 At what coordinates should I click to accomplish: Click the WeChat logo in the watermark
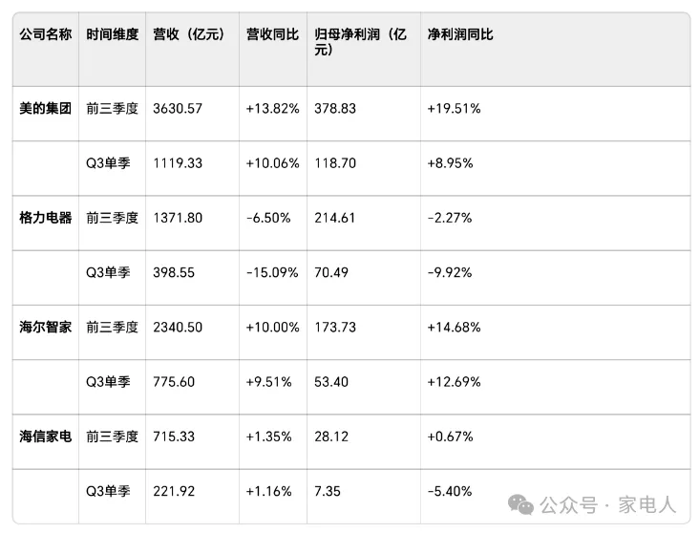click(521, 502)
